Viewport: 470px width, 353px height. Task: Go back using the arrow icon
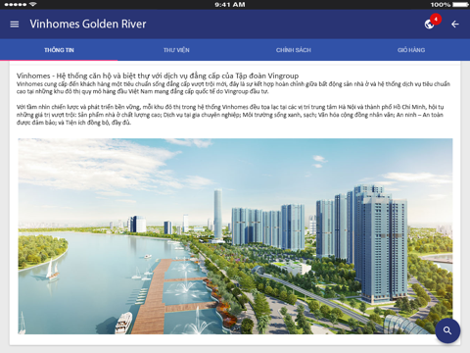click(455, 25)
